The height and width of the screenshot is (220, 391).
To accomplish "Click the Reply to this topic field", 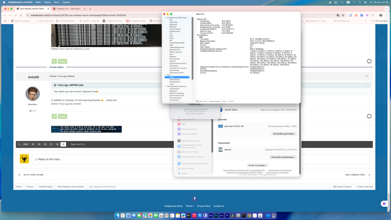I will (x=201, y=159).
